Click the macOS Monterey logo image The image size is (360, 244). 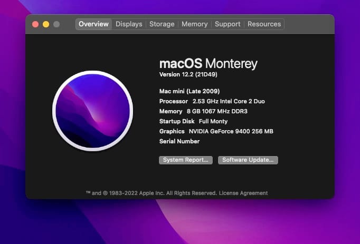point(92,111)
